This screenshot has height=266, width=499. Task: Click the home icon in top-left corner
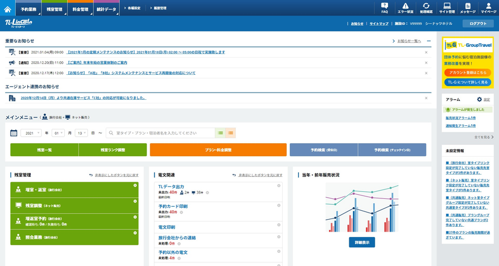pyautogui.click(x=8, y=9)
